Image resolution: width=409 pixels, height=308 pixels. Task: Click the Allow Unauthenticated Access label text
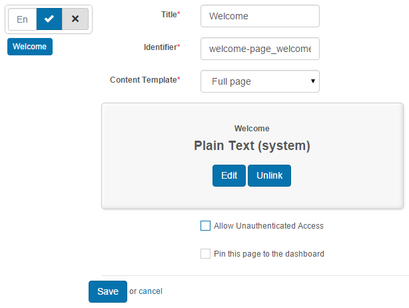pyautogui.click(x=268, y=226)
